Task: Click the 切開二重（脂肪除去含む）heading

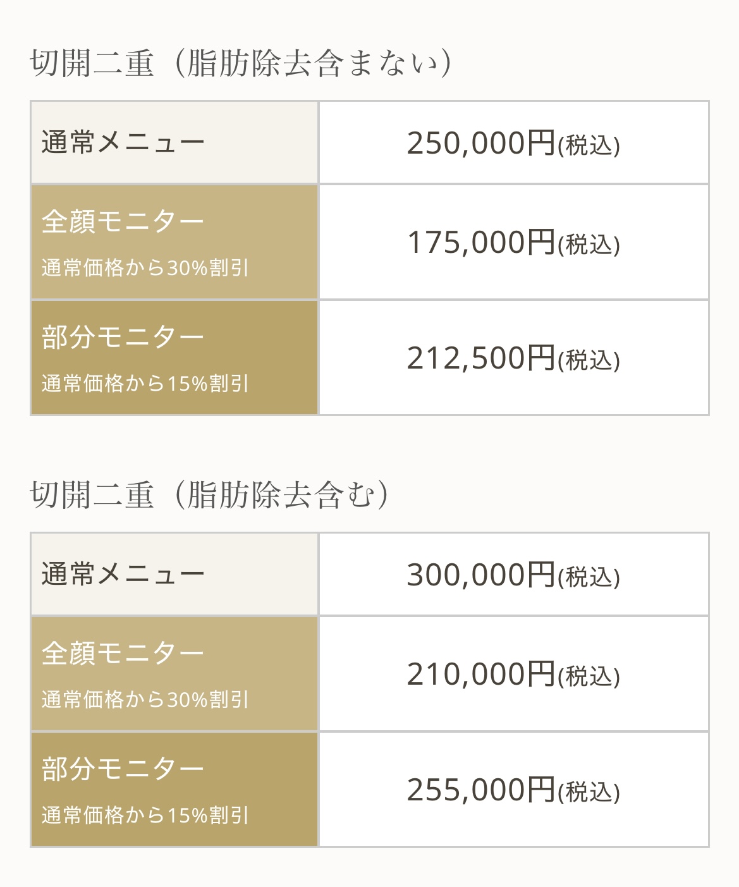Action: (209, 495)
